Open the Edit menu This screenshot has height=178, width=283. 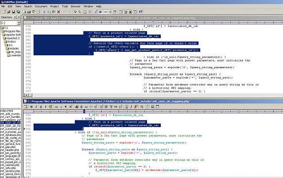pos(10,6)
